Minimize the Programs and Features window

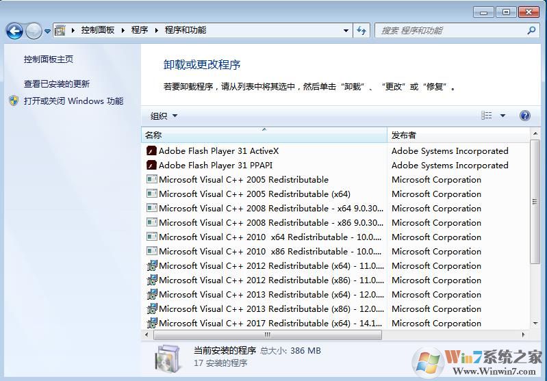(483, 12)
